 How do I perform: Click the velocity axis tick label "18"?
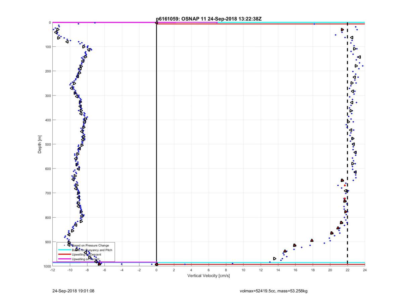pyautogui.click(x=313, y=270)
